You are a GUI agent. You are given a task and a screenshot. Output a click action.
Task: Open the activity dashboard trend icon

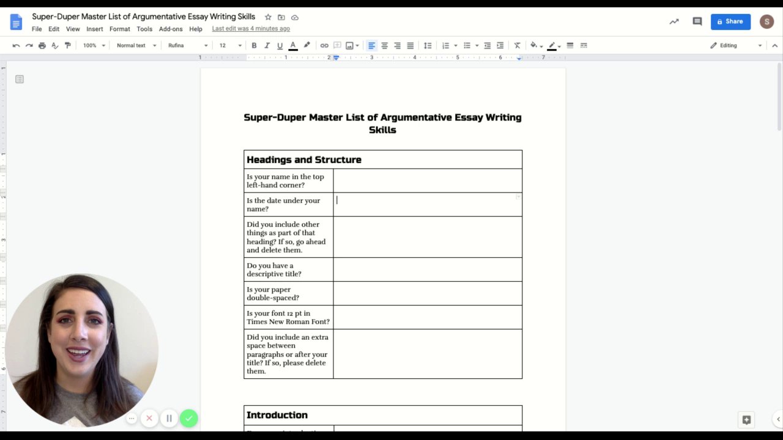pyautogui.click(x=674, y=21)
